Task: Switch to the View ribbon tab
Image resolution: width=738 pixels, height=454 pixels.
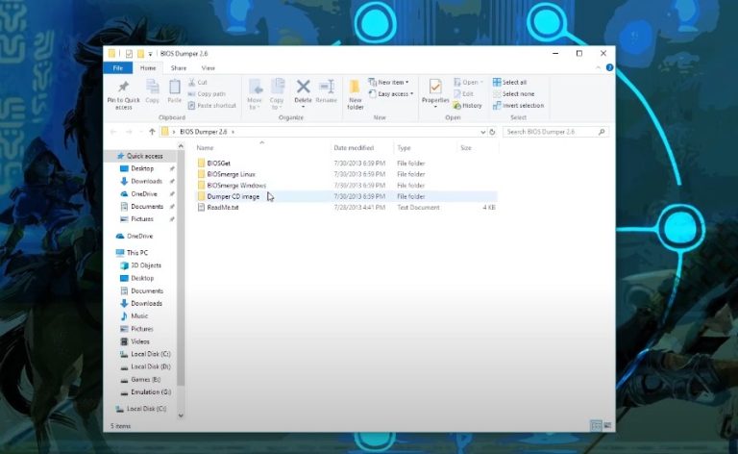Action: click(x=208, y=68)
